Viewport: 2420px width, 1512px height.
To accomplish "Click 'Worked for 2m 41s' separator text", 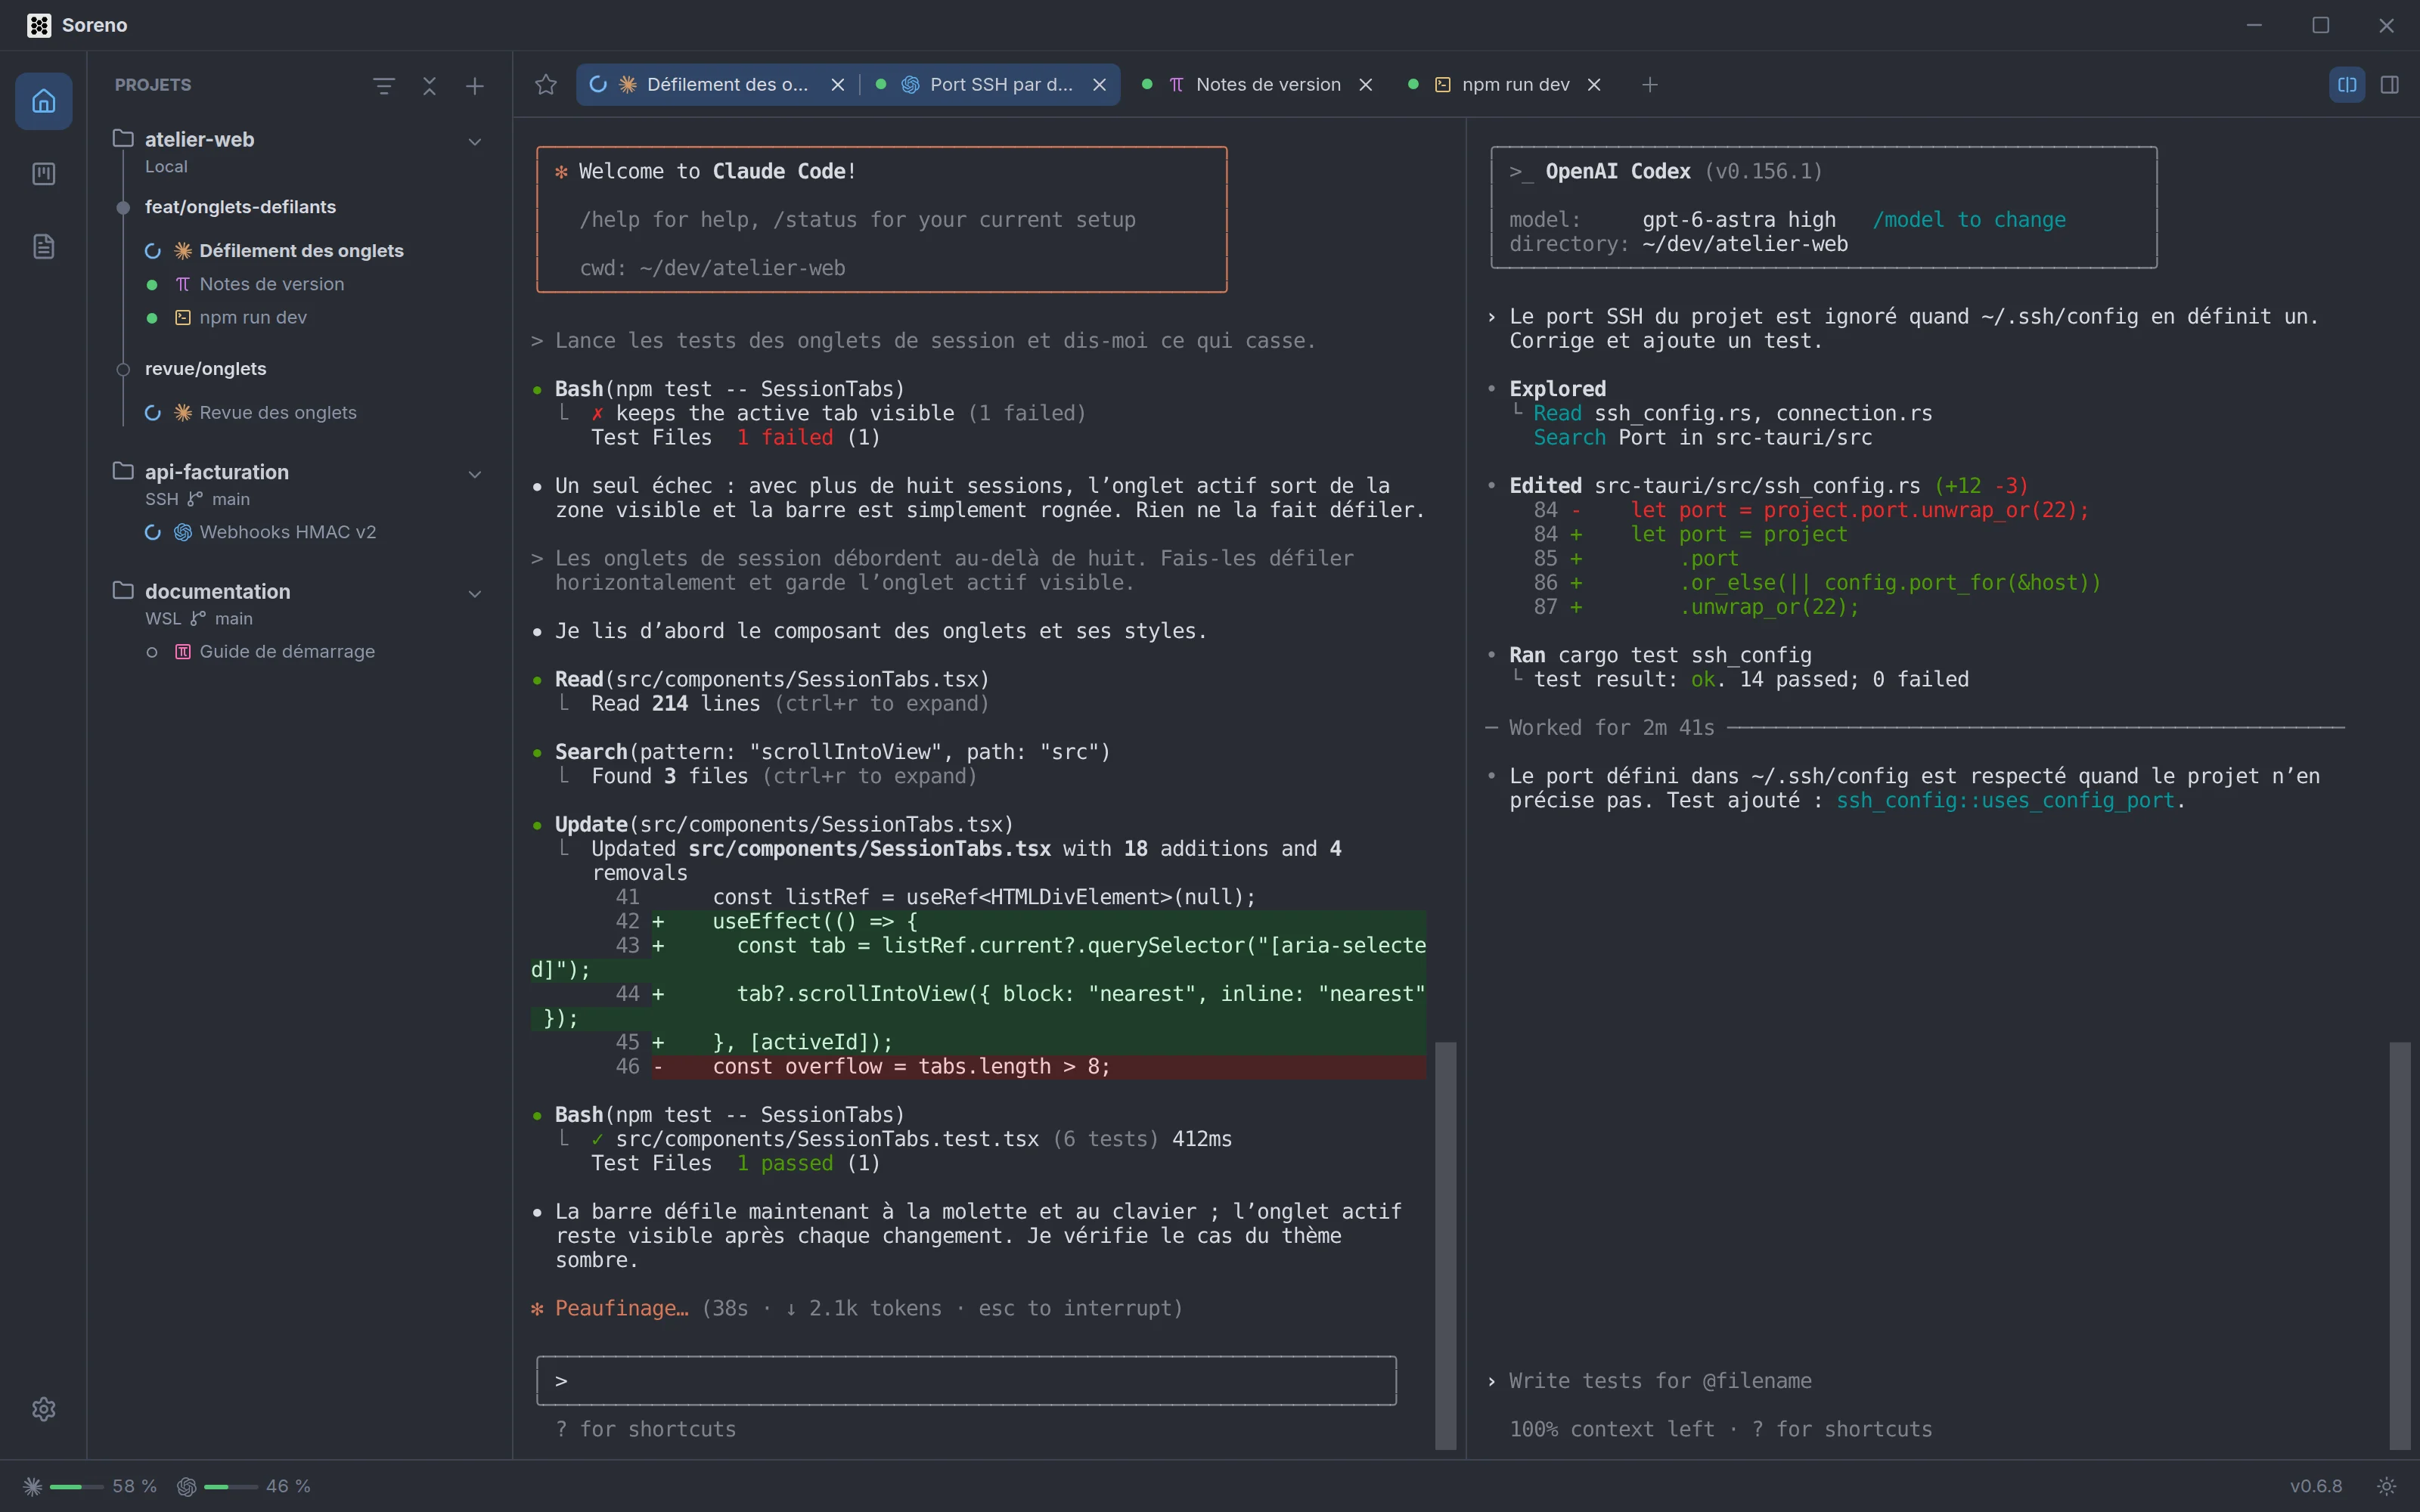I will (x=1611, y=727).
